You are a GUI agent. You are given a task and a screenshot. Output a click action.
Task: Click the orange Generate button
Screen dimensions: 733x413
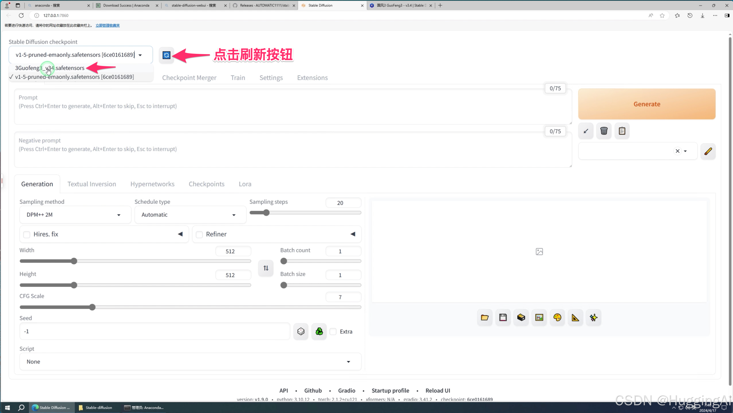pos(646,104)
